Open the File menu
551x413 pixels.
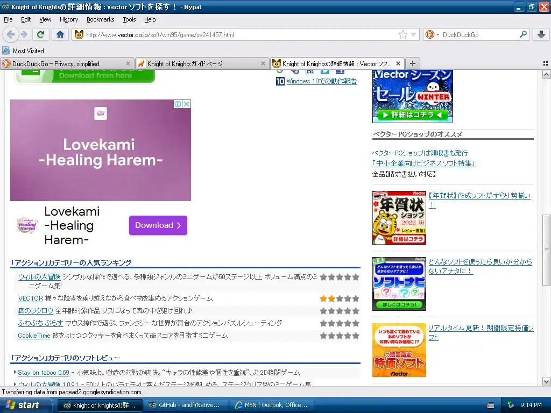(x=8, y=20)
